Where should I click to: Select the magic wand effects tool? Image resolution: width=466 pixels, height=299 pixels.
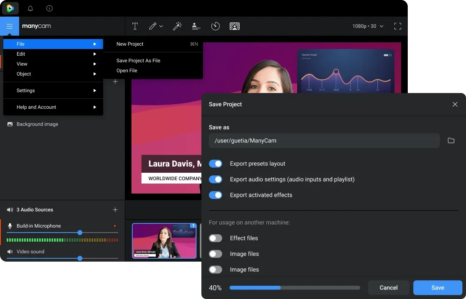point(177,26)
